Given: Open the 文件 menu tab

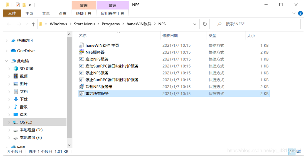Looking at the screenshot, I should tap(12, 13).
